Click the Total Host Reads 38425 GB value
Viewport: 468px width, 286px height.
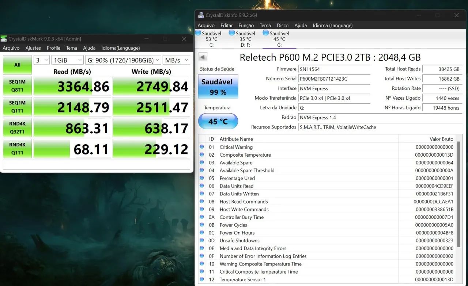(442, 69)
